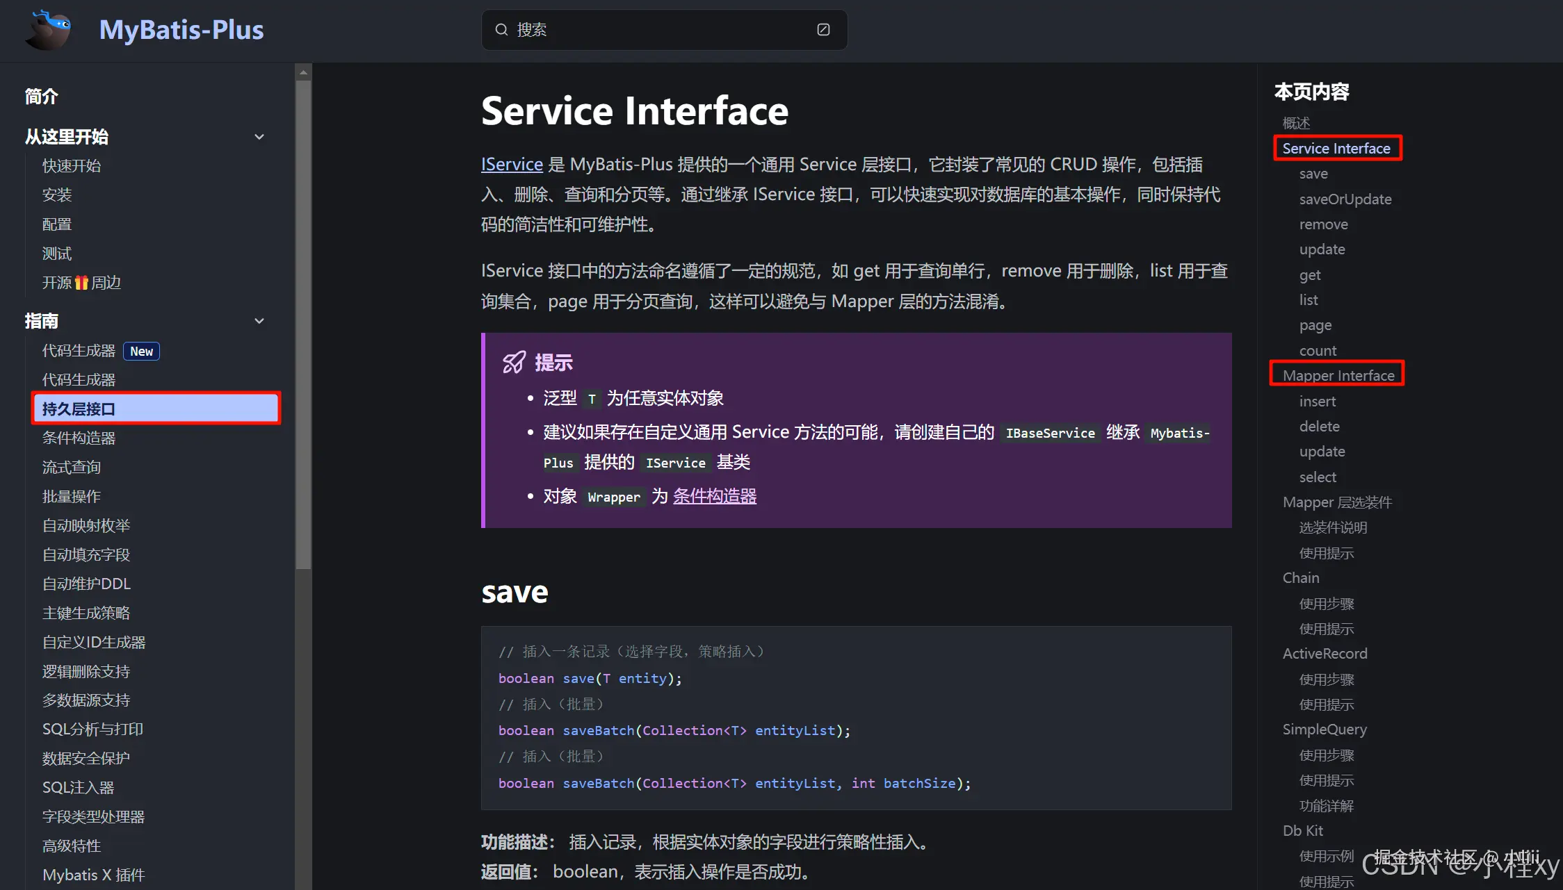1563x890 pixels.
Task: Click the rocket icon in the 提示 box
Action: [514, 361]
